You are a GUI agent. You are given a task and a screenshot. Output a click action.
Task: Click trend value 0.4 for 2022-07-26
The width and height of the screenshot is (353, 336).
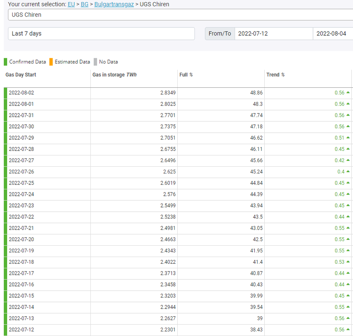(x=341, y=172)
